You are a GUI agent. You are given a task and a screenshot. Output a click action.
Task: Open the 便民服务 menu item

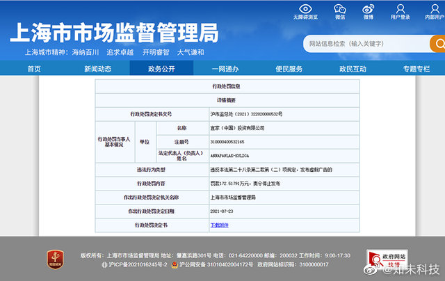(x=289, y=69)
